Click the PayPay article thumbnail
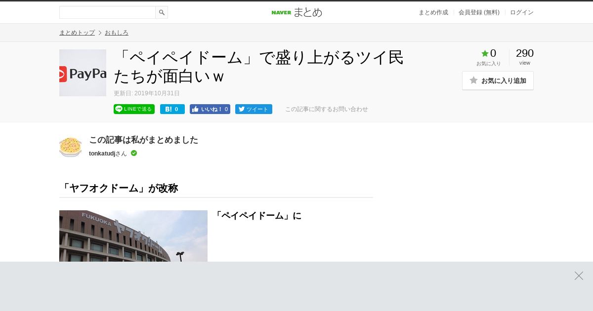Screen dimensions: 593x311 [83, 73]
